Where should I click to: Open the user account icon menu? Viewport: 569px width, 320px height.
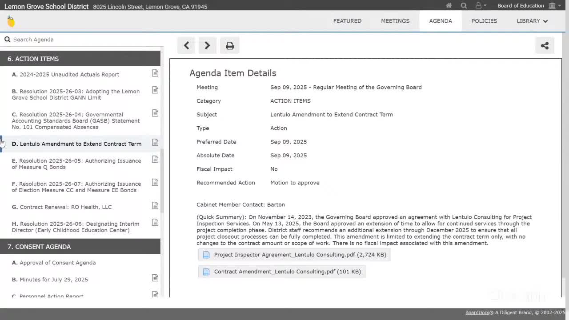480,6
